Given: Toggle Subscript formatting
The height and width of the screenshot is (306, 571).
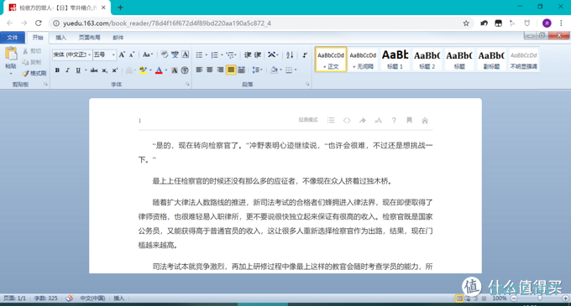Looking at the screenshot, I should coord(104,70).
